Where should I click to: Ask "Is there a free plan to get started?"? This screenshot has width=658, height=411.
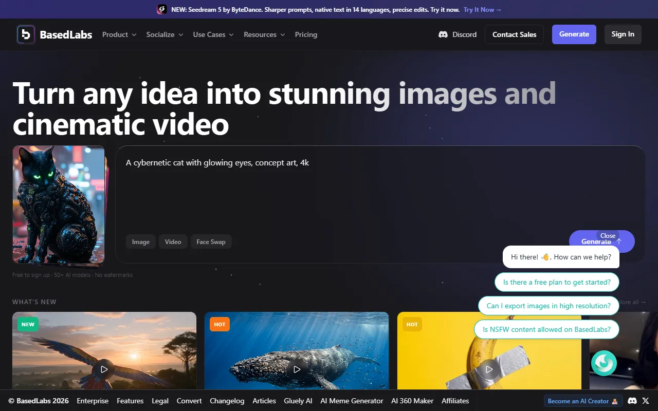click(557, 282)
